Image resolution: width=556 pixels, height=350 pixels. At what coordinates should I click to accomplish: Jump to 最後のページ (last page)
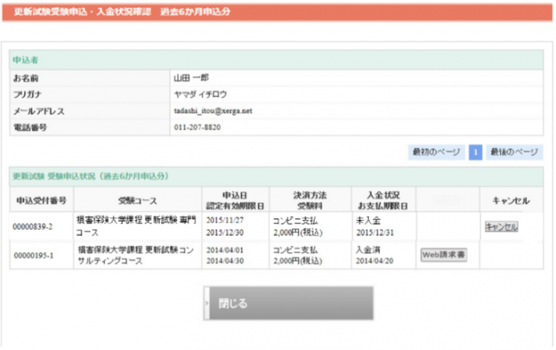(x=514, y=152)
